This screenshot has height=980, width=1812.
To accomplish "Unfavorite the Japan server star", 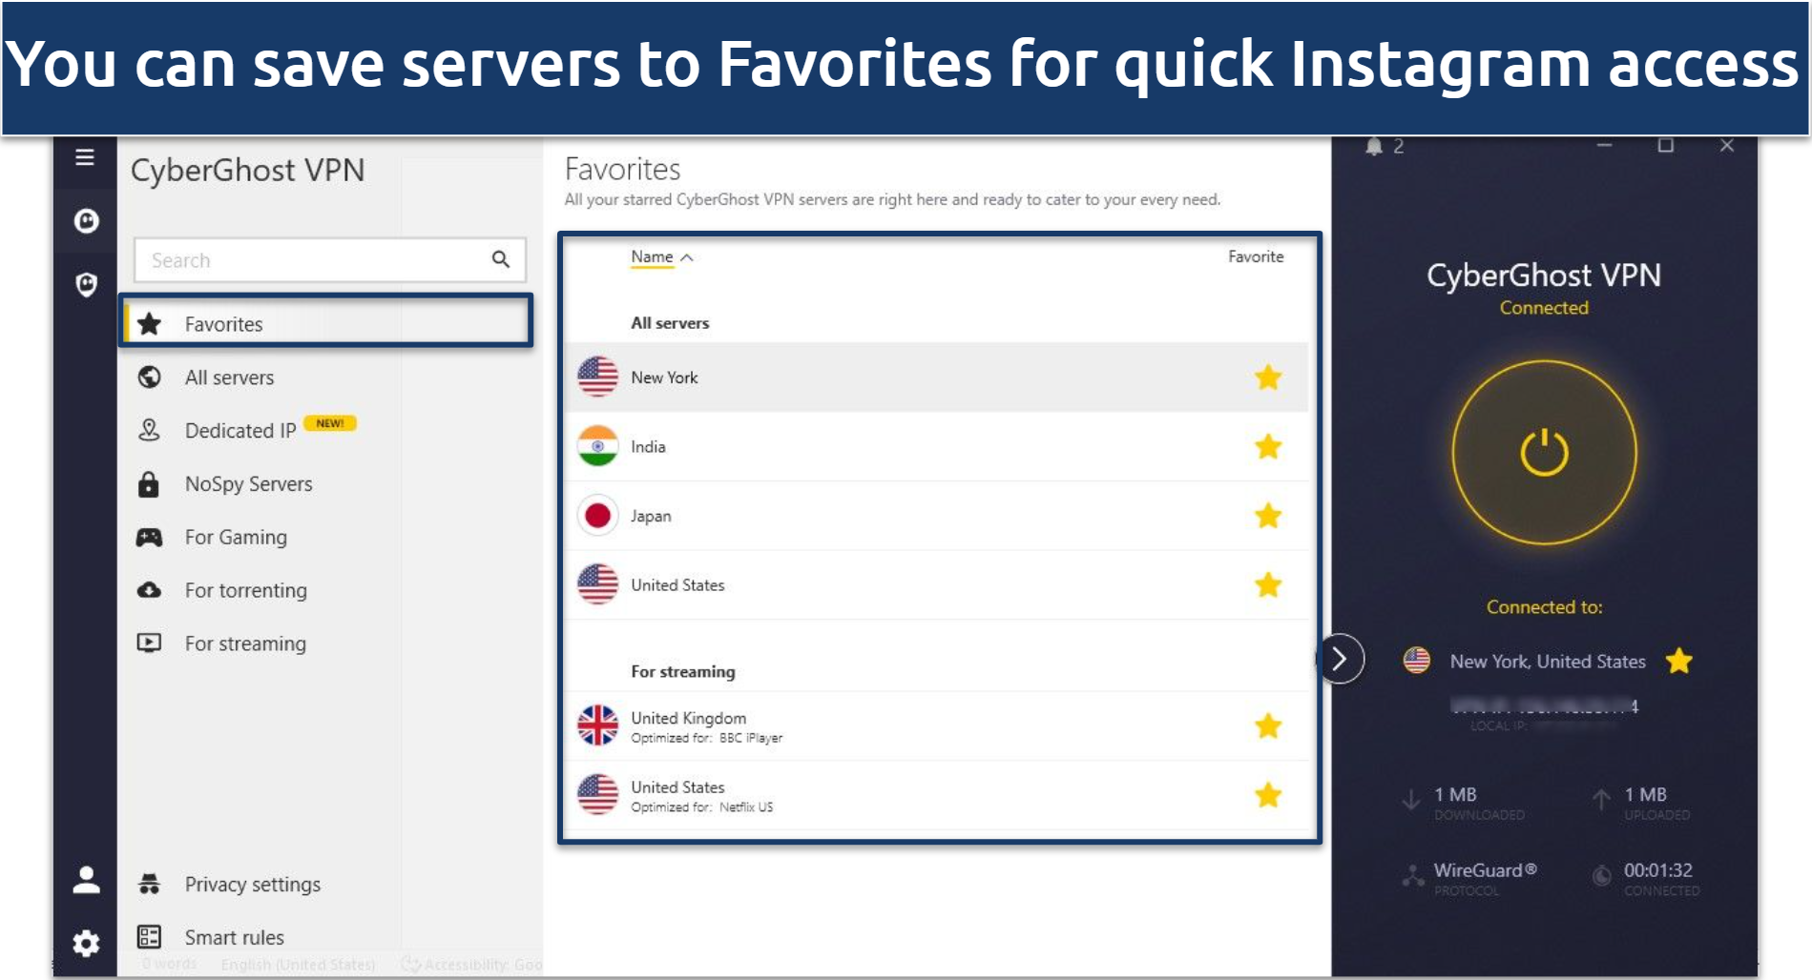I will click(1268, 516).
